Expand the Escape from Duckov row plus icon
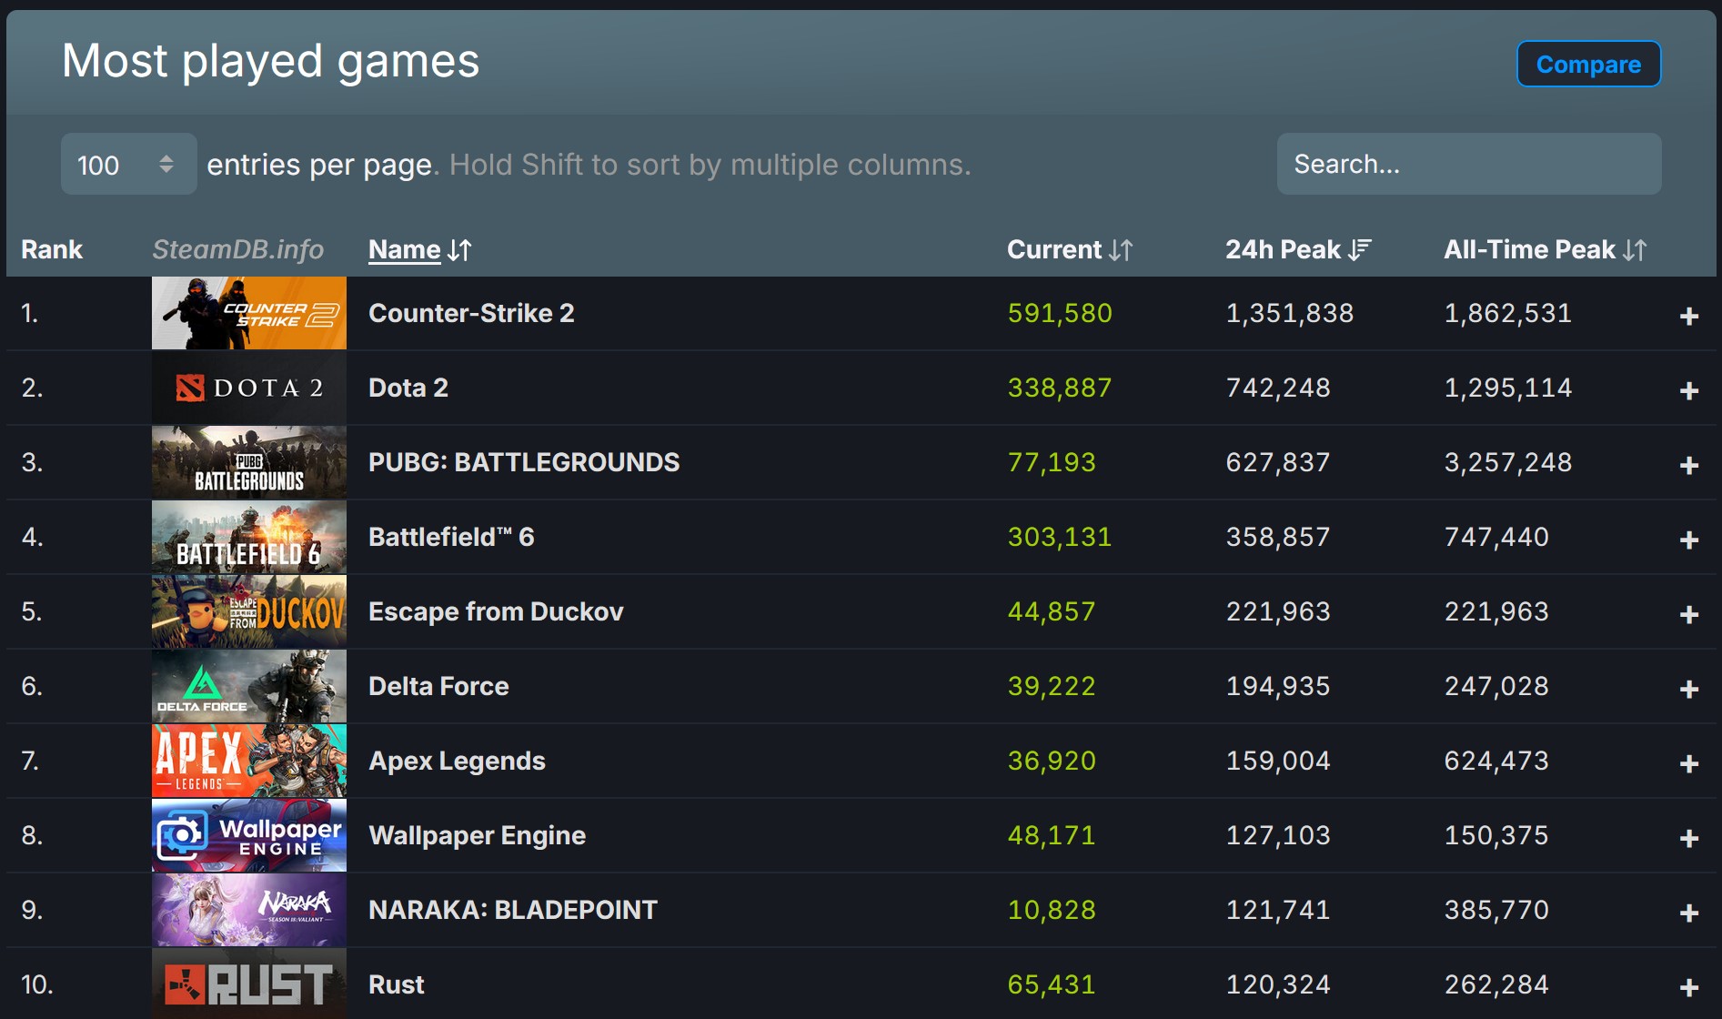Viewport: 1722px width, 1019px height. pyautogui.click(x=1688, y=614)
